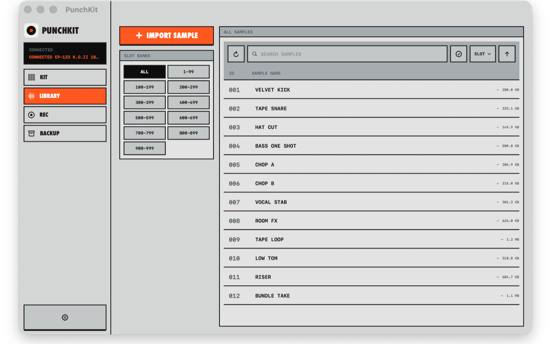Select slot bank 500-599
This screenshot has height=344, width=551.
[x=145, y=118]
